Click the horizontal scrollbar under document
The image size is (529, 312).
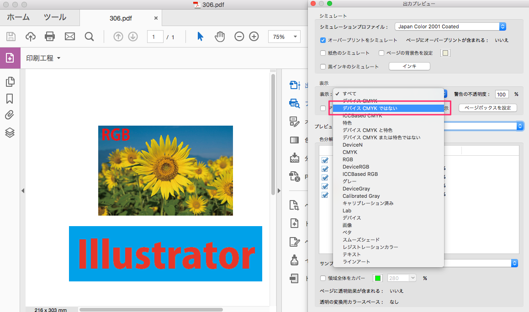(151, 310)
